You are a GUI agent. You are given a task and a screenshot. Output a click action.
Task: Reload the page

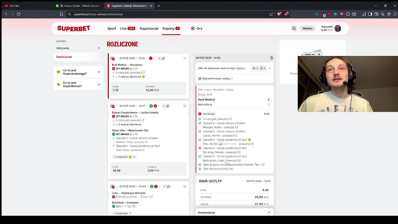click(x=19, y=14)
